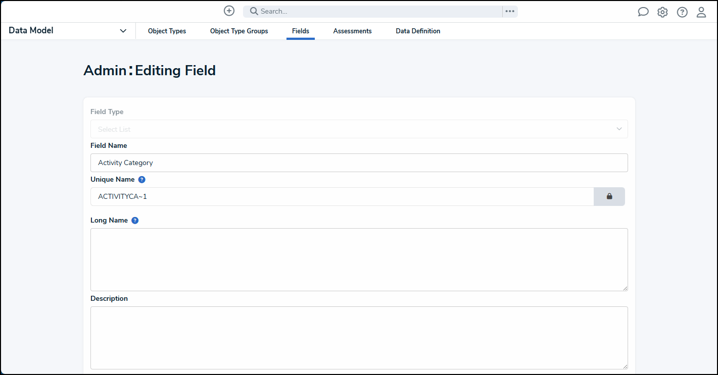The width and height of the screenshot is (718, 375).
Task: Click the help question mark icon
Action: point(682,12)
